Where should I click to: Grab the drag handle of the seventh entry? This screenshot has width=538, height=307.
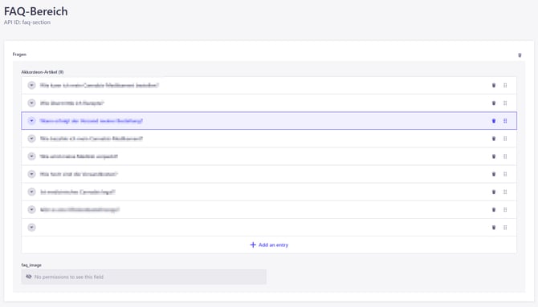[505, 192]
